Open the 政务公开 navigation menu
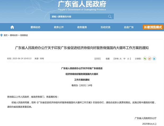 [59, 27]
